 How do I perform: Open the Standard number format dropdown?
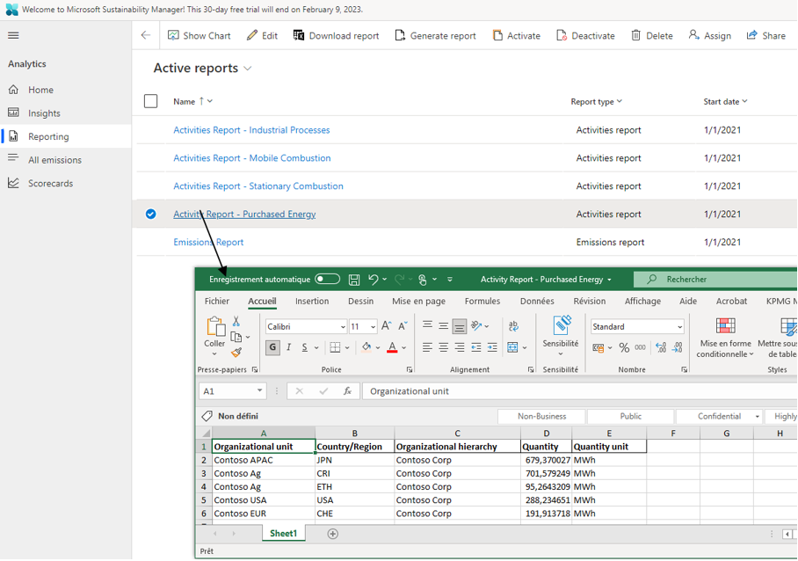pyautogui.click(x=680, y=327)
